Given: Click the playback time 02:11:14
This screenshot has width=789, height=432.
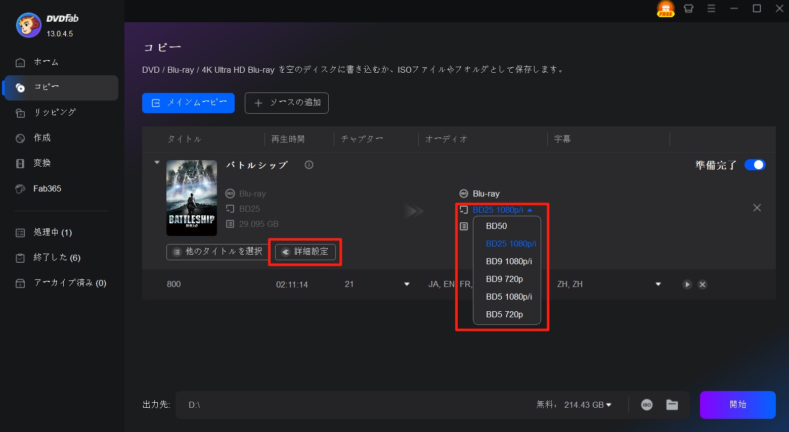Looking at the screenshot, I should (292, 284).
